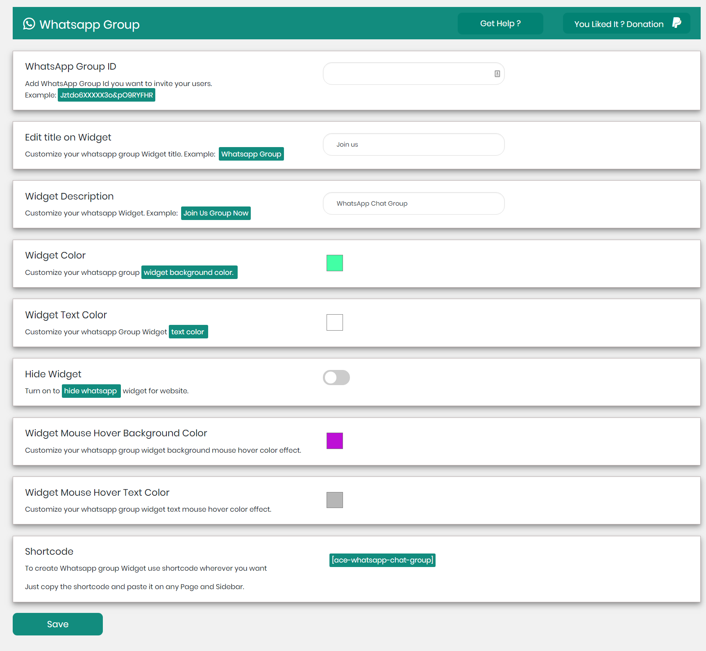Image resolution: width=706 pixels, height=651 pixels.
Task: Click the autofill icon in Group ID field
Action: tap(497, 74)
